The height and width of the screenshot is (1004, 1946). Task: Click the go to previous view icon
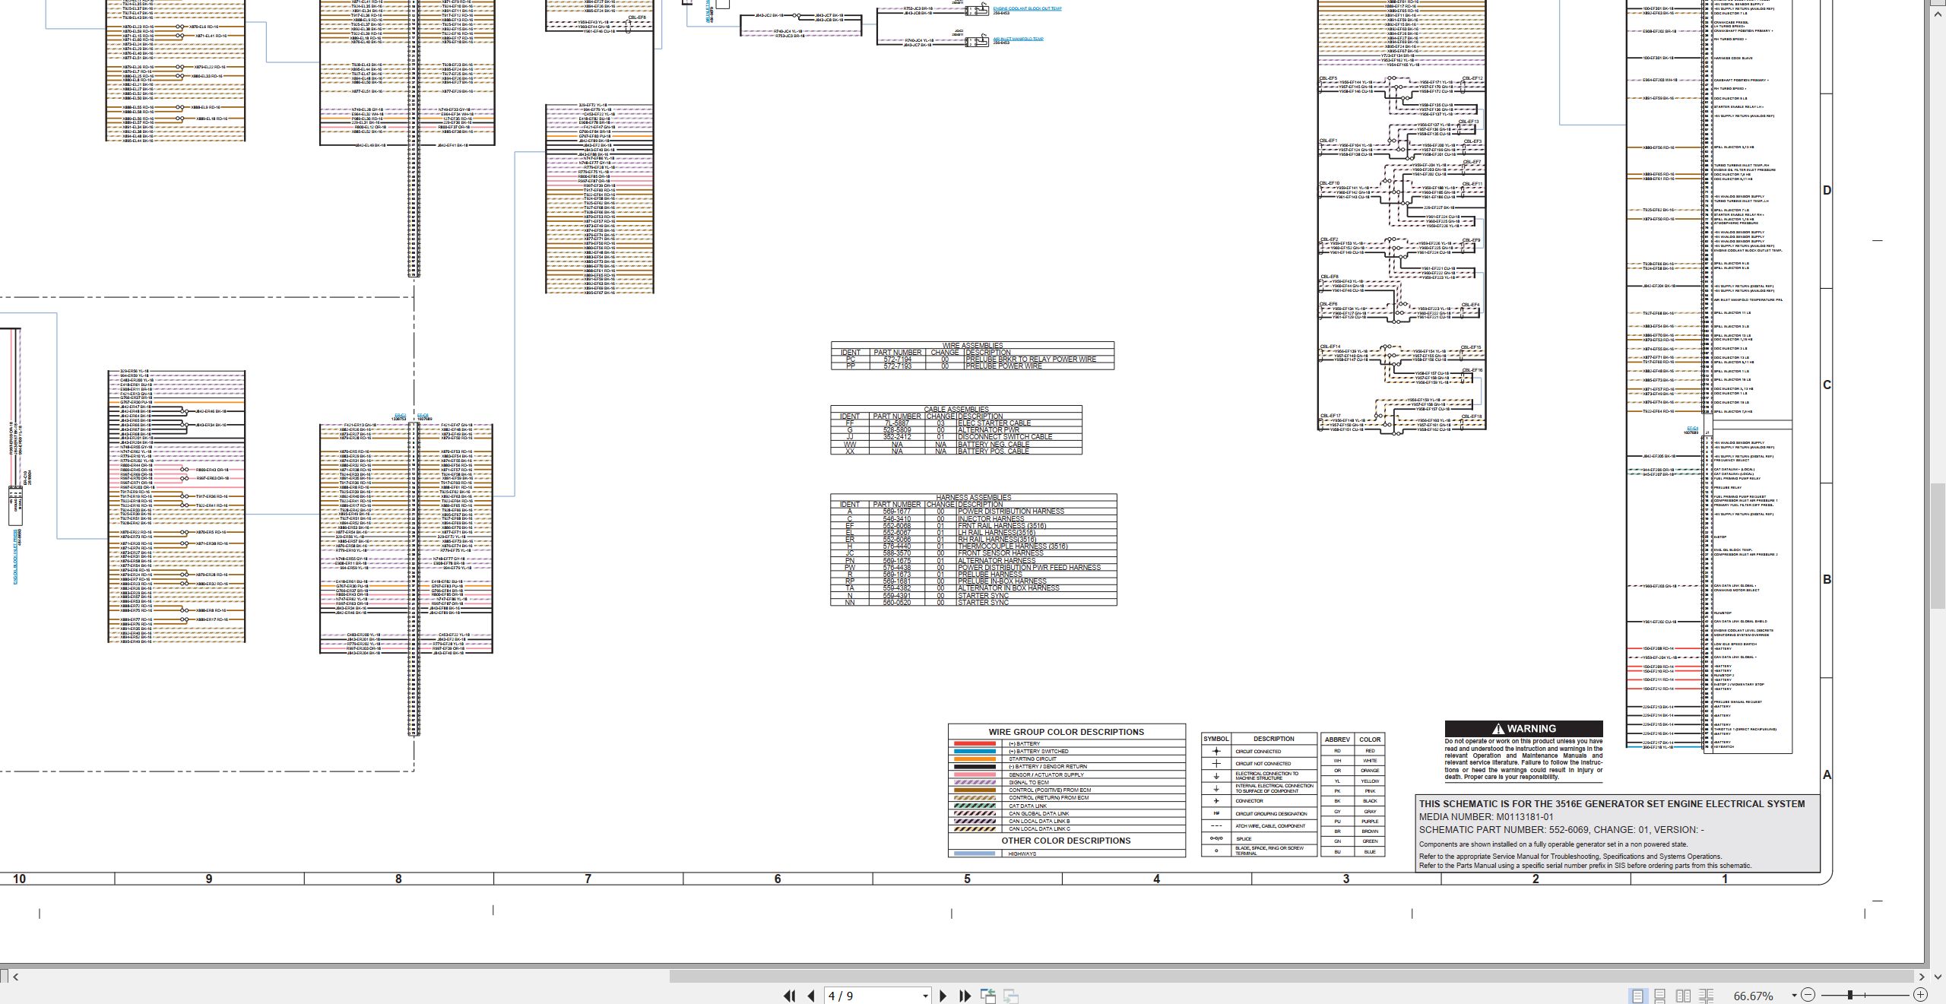pyautogui.click(x=988, y=996)
